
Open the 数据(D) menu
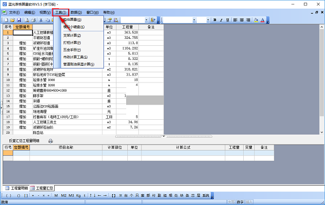(x=76, y=12)
